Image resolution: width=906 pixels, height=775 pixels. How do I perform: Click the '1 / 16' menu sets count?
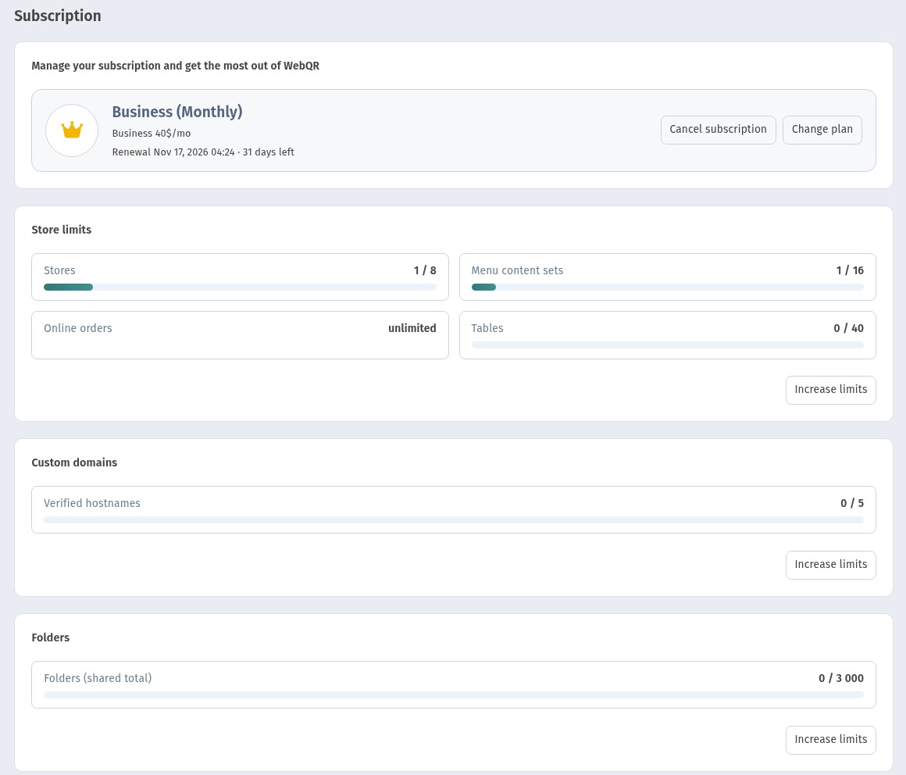click(850, 270)
